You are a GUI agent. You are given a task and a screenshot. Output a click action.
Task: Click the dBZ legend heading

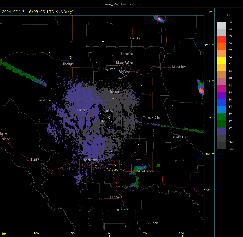[x=228, y=15]
